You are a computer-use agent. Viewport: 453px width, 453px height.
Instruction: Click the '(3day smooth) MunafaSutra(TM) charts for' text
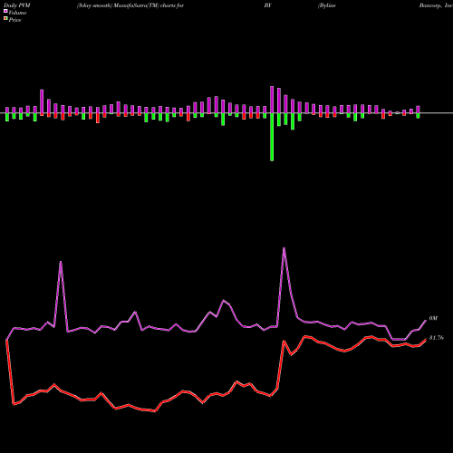click(x=130, y=5)
